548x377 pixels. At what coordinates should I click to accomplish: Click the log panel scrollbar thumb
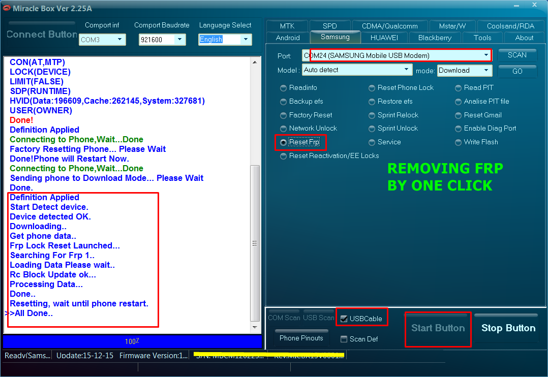[255, 243]
